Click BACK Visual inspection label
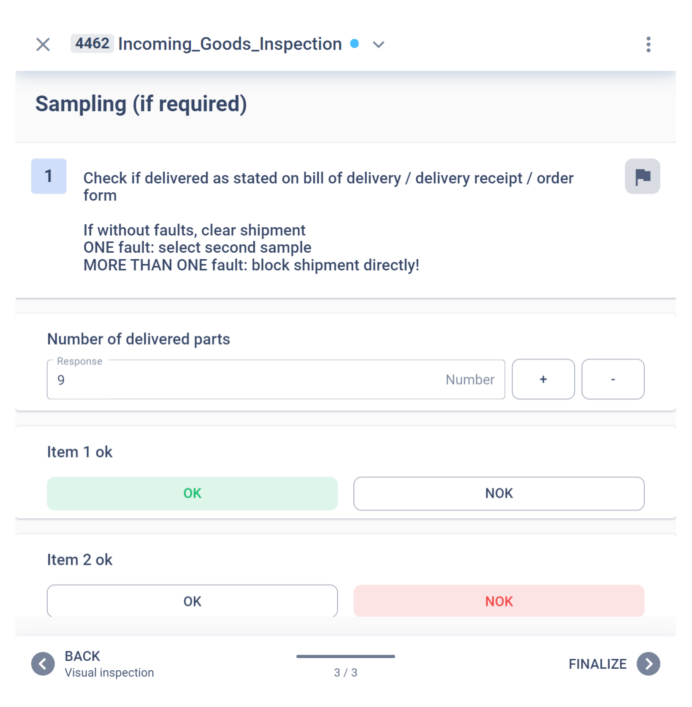The height and width of the screenshot is (707, 692). (x=109, y=664)
